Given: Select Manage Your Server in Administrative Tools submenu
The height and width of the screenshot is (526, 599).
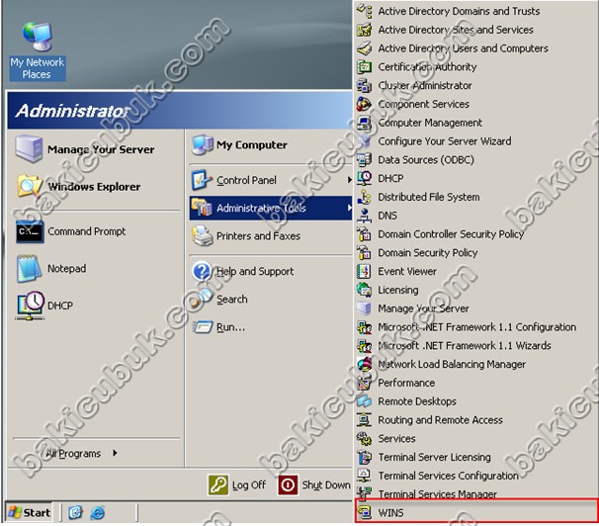Looking at the screenshot, I should click(476, 308).
